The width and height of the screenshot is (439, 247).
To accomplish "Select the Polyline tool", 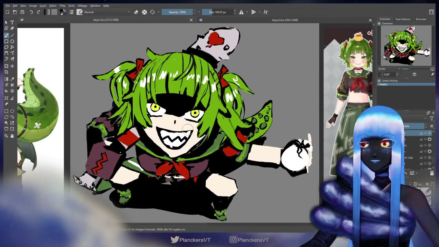I will pos(12,47).
